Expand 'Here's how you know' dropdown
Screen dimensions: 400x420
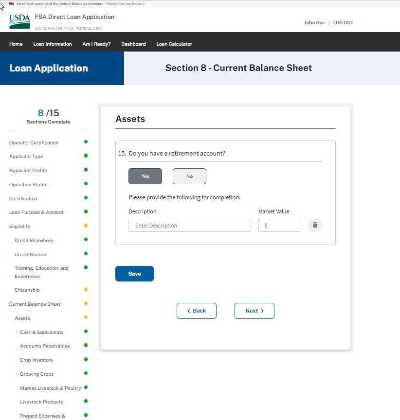point(125,4)
